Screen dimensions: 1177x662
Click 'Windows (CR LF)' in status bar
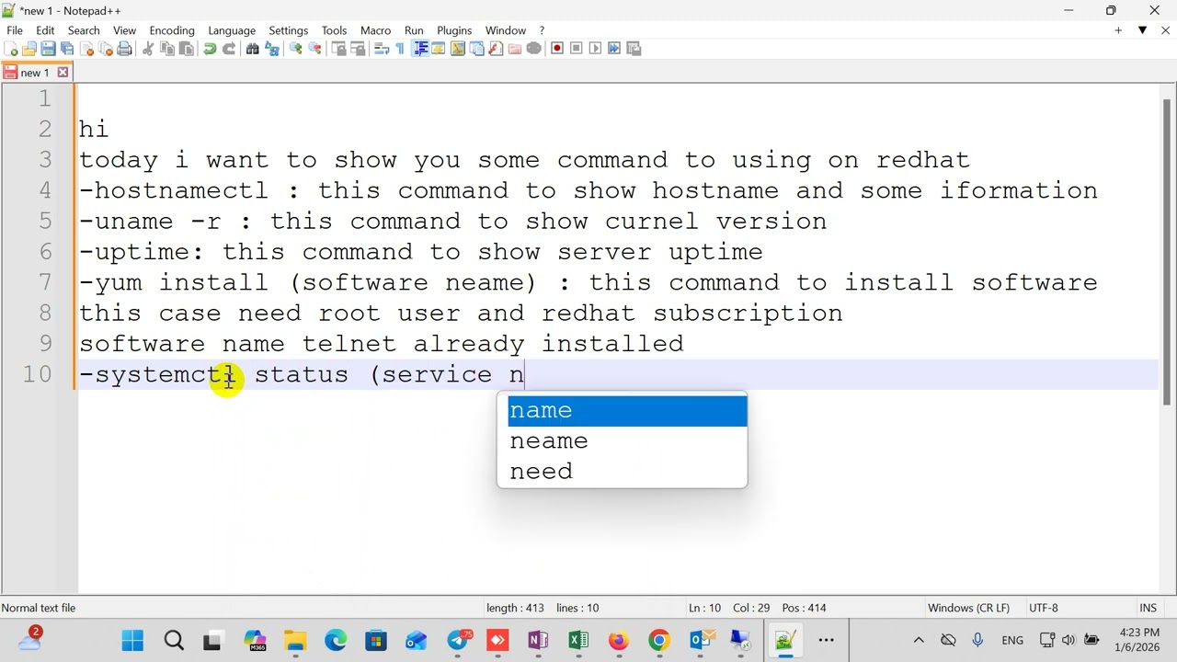pyautogui.click(x=968, y=608)
